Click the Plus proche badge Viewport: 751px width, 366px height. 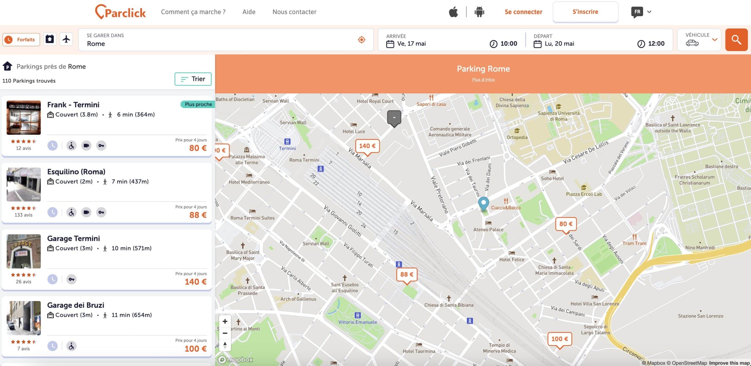(x=198, y=104)
